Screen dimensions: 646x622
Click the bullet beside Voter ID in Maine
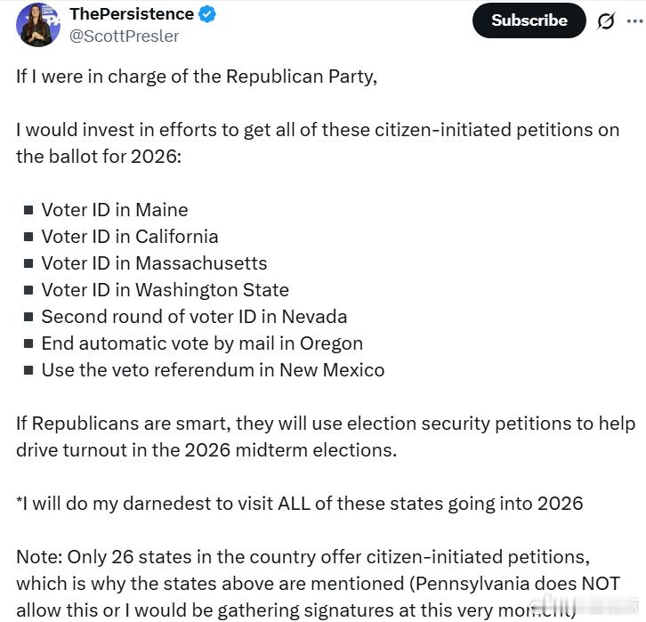(28, 211)
